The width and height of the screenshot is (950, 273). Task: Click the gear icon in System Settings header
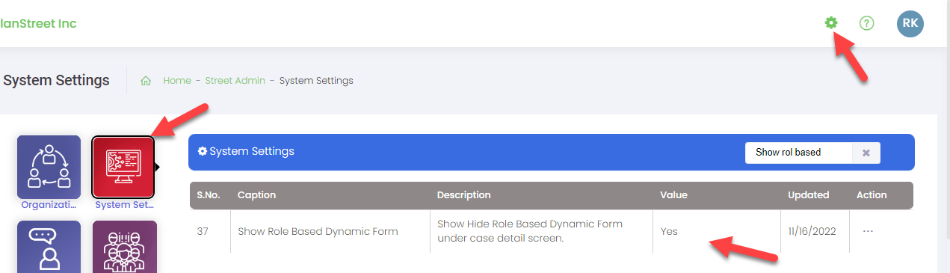[x=202, y=151]
